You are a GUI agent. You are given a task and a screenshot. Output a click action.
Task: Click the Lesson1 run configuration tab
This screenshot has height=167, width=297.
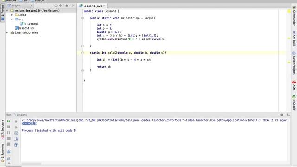20,115
